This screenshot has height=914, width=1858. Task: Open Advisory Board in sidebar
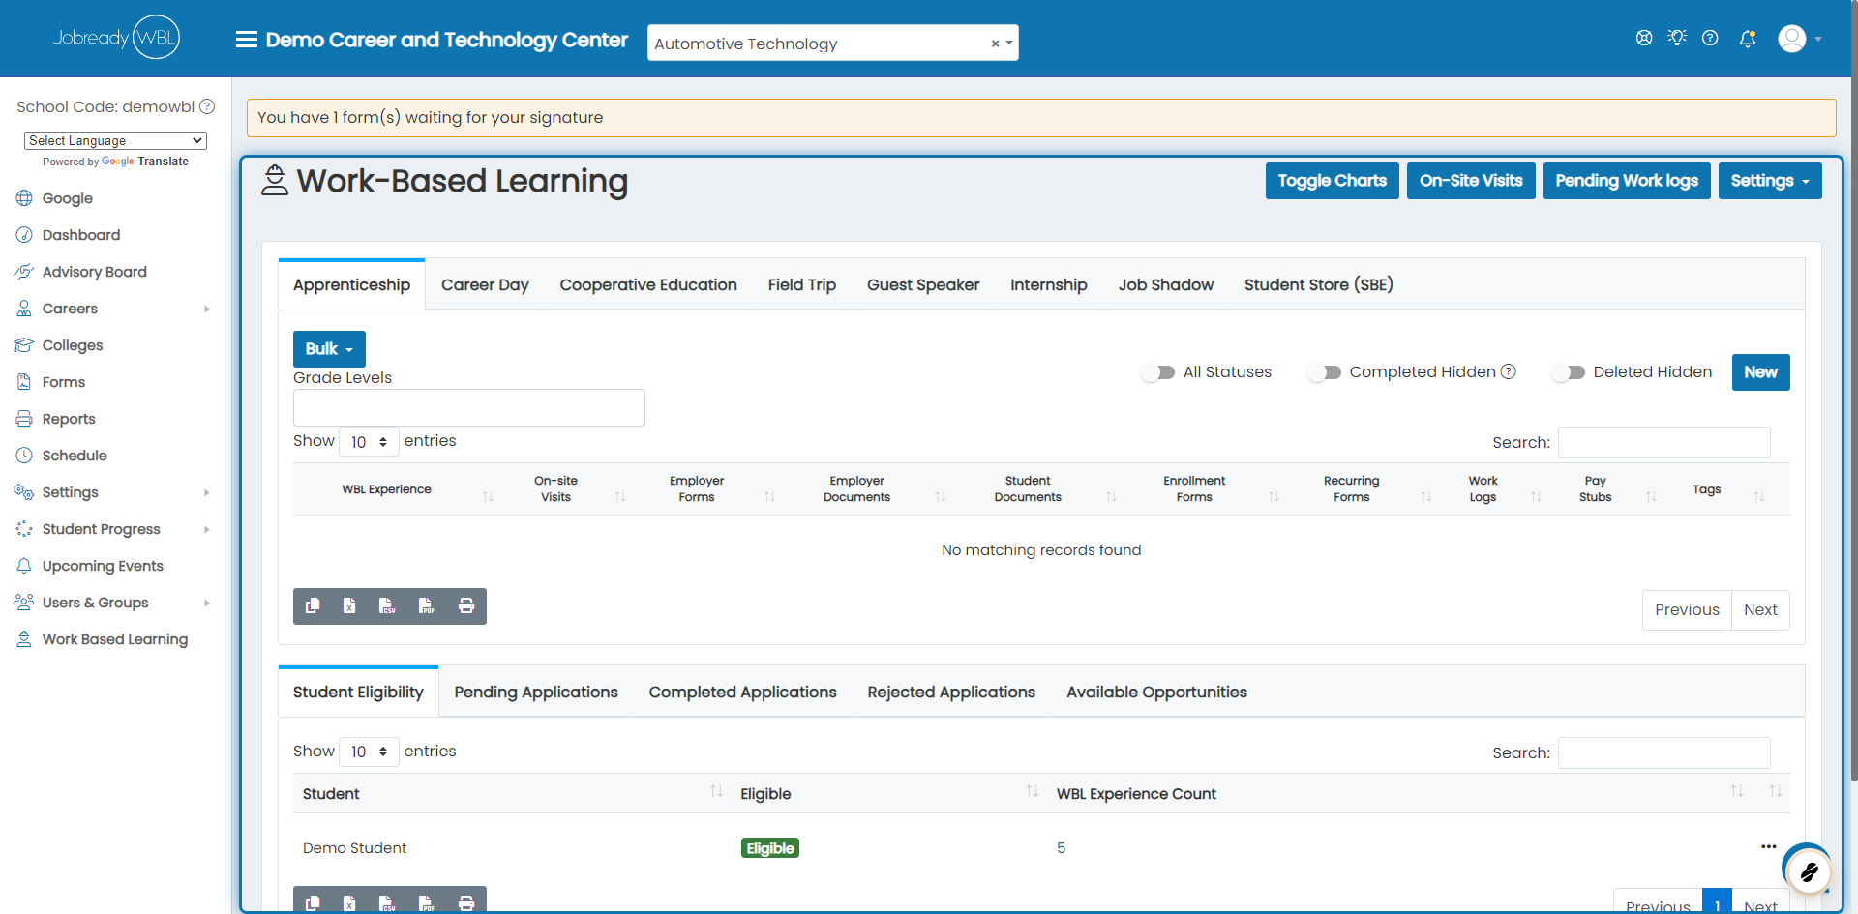(x=95, y=272)
